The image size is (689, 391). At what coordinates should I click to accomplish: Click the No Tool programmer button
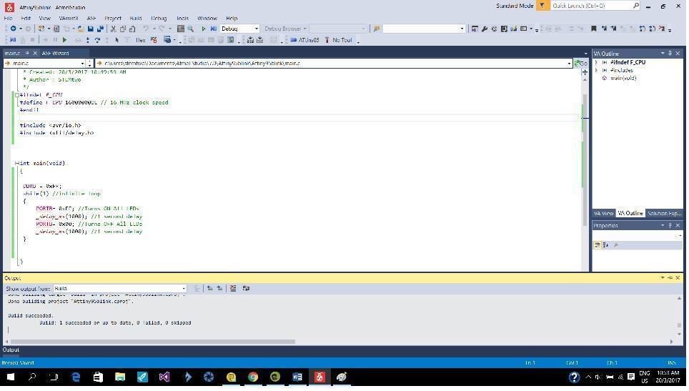(x=338, y=40)
